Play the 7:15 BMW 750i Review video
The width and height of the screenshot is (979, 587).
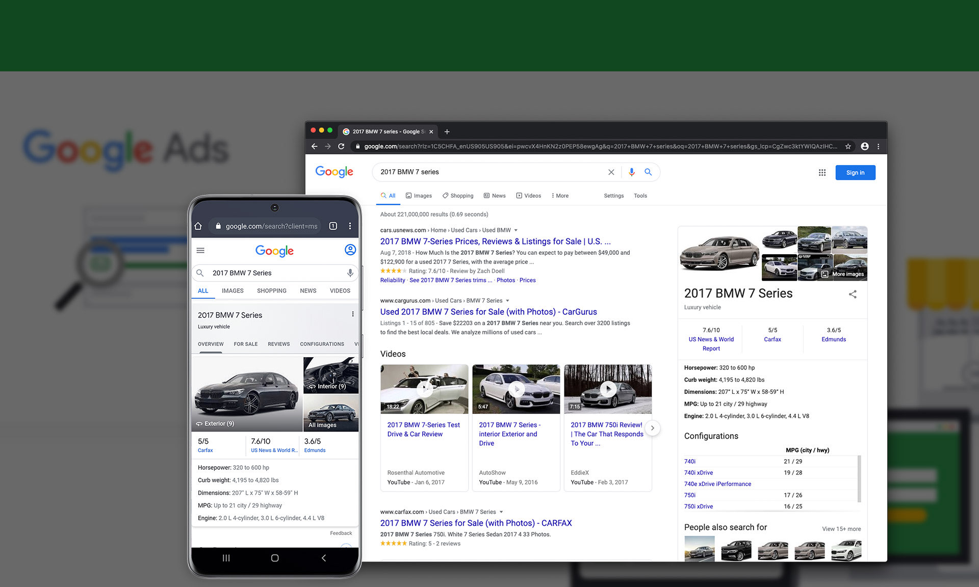click(x=608, y=389)
